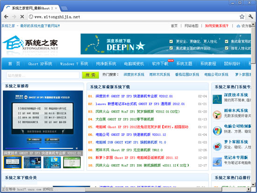Click the horizontal scrollbar right arrow

point(249,189)
